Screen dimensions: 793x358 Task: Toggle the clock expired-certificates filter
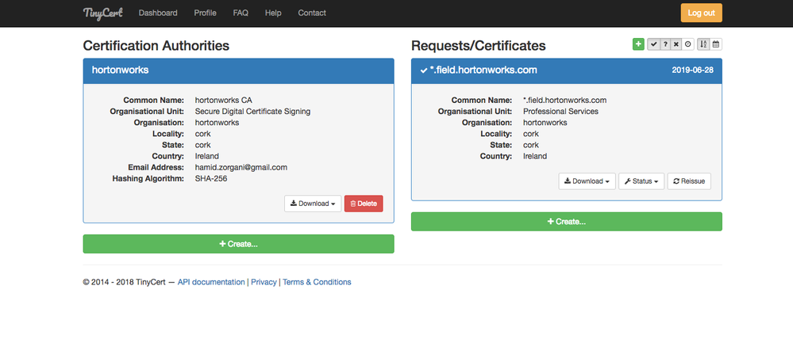click(687, 44)
